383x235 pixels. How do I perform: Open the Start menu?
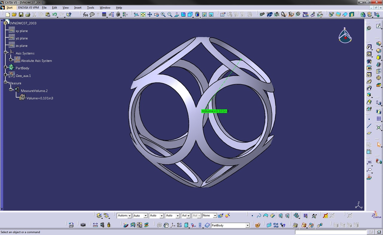point(10,7)
